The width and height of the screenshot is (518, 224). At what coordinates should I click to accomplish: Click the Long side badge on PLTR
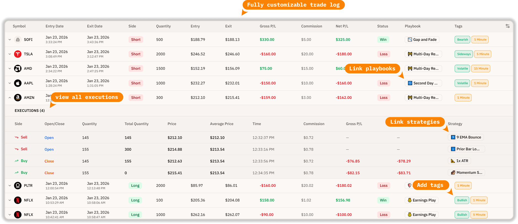135,186
